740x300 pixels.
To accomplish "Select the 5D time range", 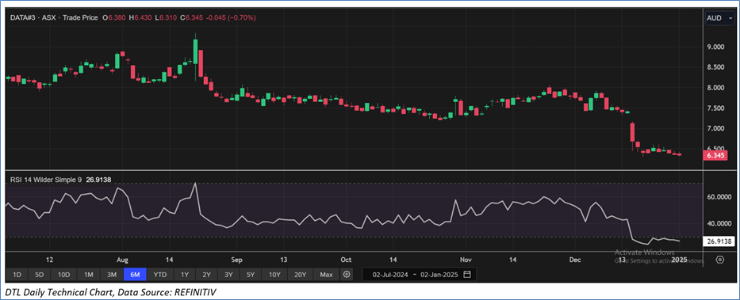I will coord(40,274).
